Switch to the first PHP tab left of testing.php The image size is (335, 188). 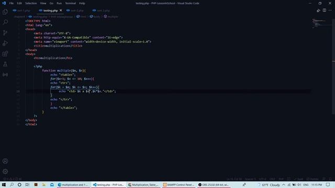[21, 10]
